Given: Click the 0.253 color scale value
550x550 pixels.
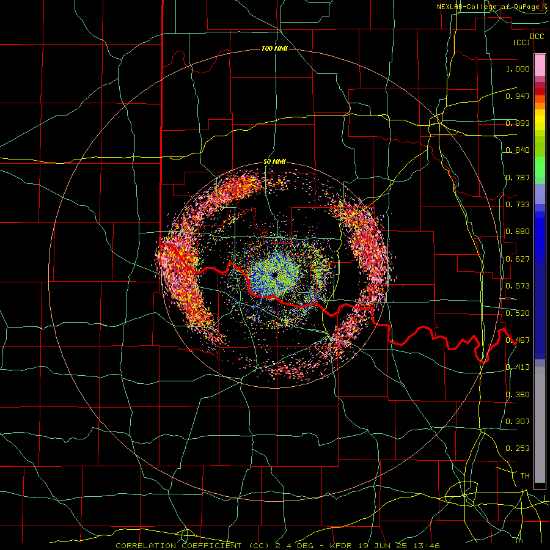Looking at the screenshot, I should tap(518, 449).
